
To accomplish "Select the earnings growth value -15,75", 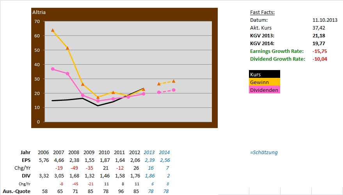I will (320, 51).
